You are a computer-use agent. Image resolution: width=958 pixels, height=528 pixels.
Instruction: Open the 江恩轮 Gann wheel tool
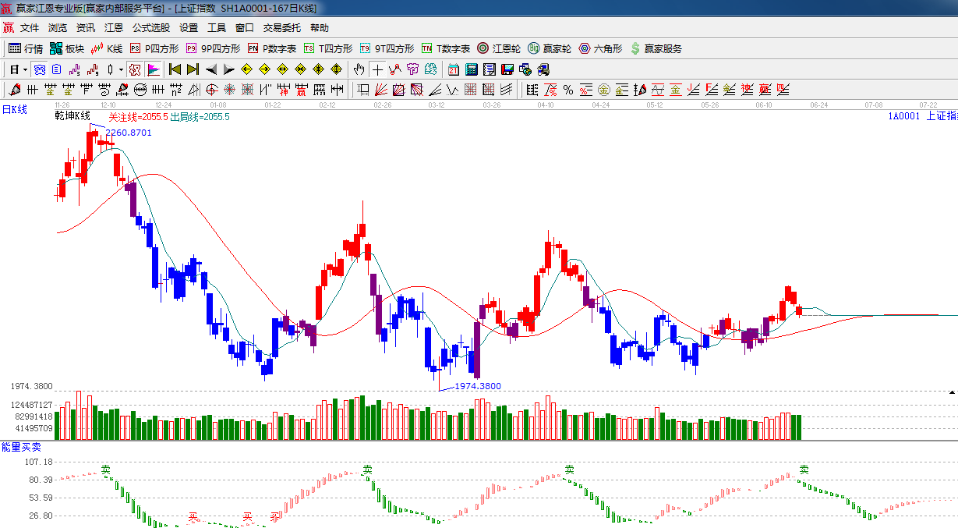(499, 48)
